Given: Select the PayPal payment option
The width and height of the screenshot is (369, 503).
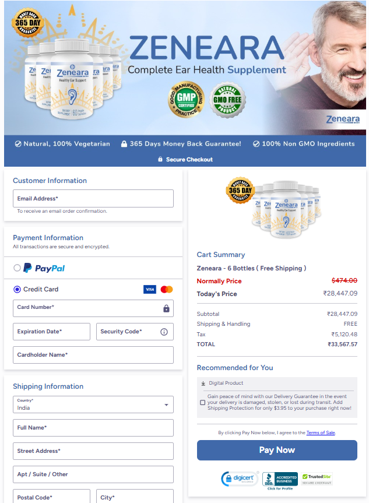Looking at the screenshot, I should click(x=17, y=268).
